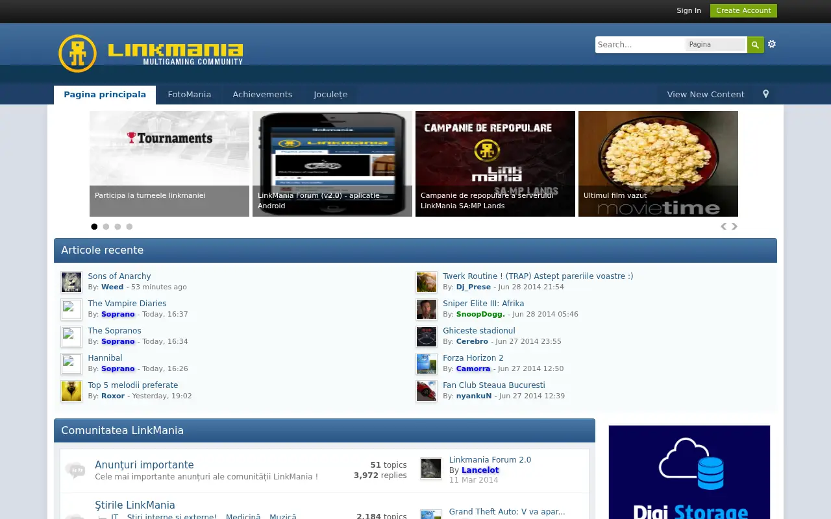Click into the Search text field
The height and width of the screenshot is (519, 831).
tap(639, 45)
